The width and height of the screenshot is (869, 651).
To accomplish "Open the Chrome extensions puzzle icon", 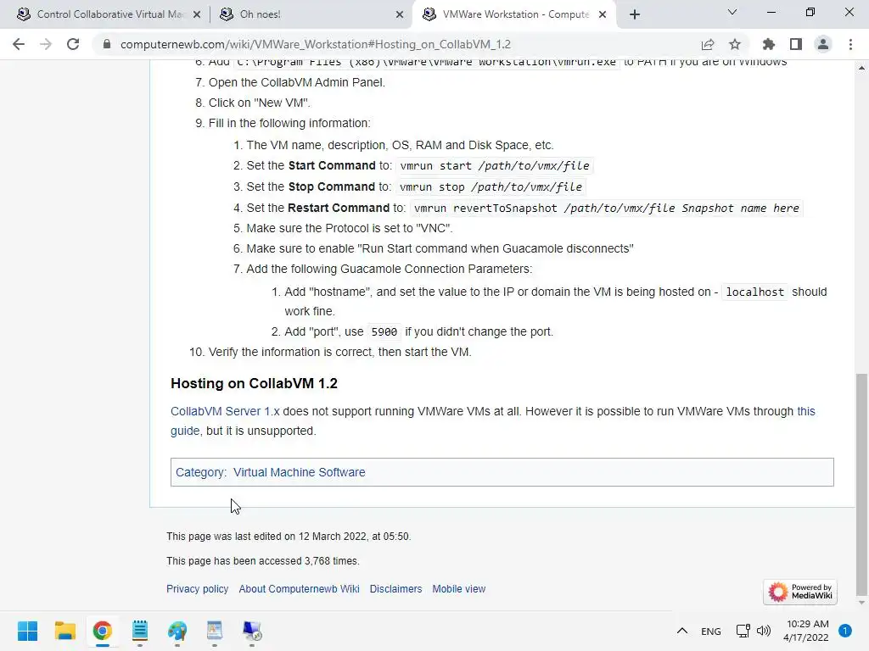I will 769,44.
